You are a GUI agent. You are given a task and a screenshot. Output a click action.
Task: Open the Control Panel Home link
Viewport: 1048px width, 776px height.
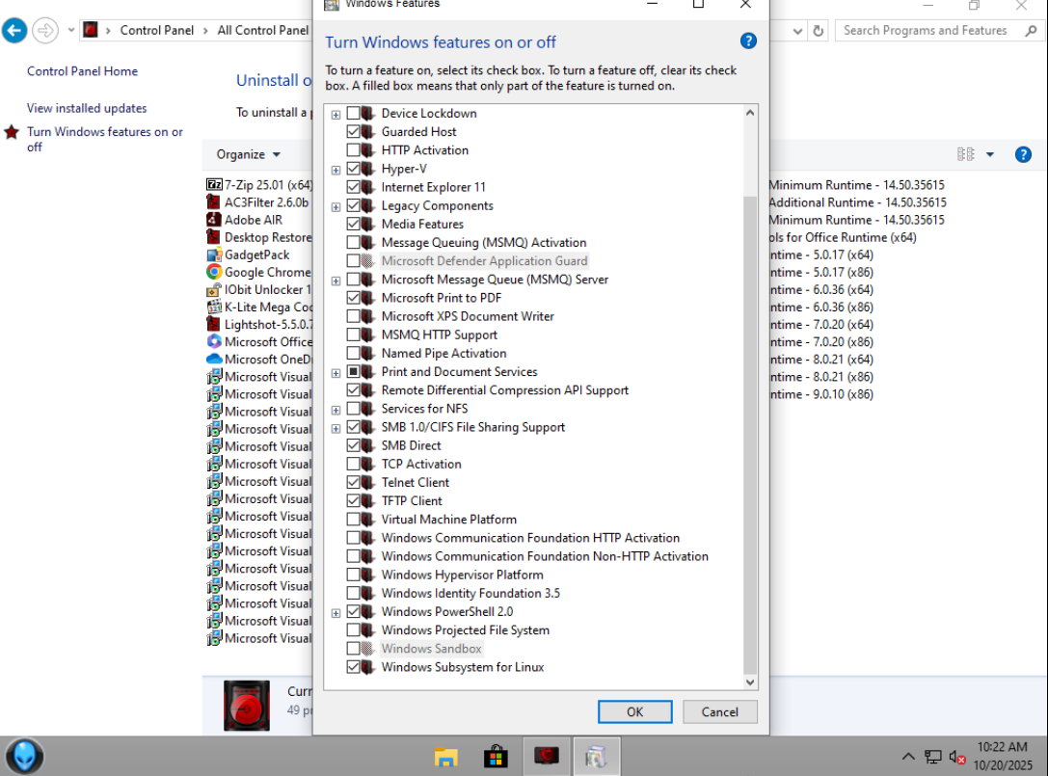click(82, 70)
